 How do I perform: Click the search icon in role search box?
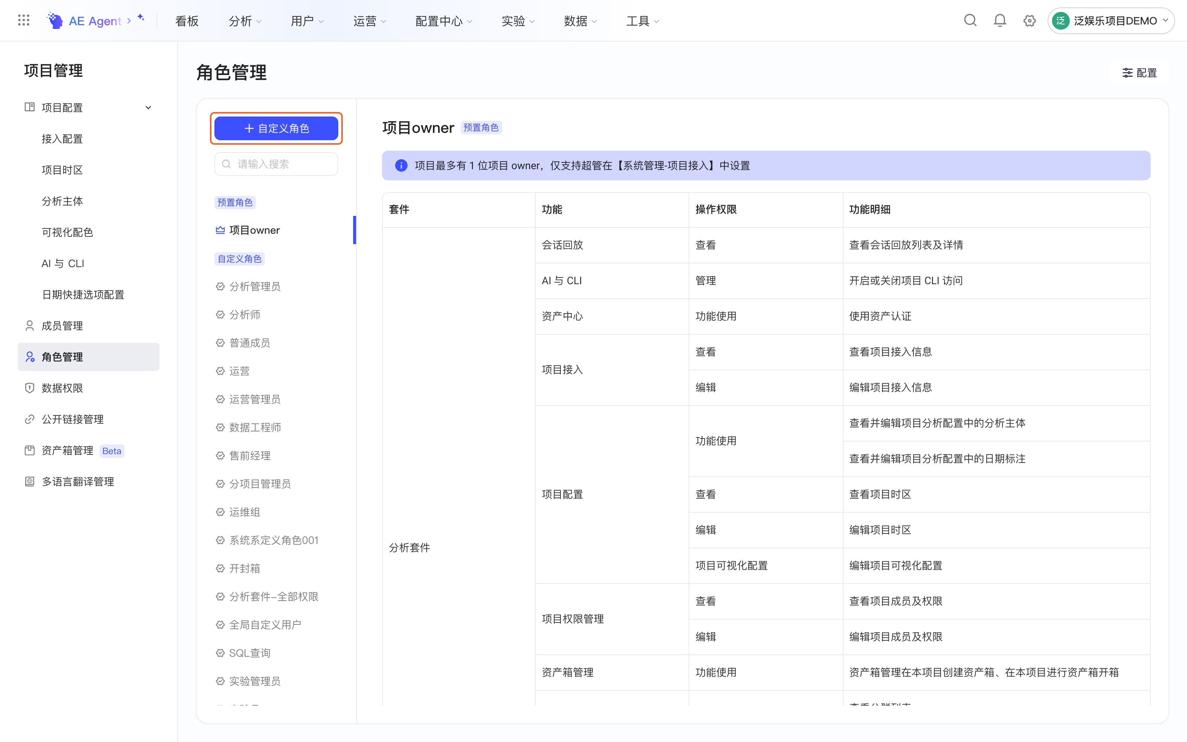pyautogui.click(x=226, y=164)
